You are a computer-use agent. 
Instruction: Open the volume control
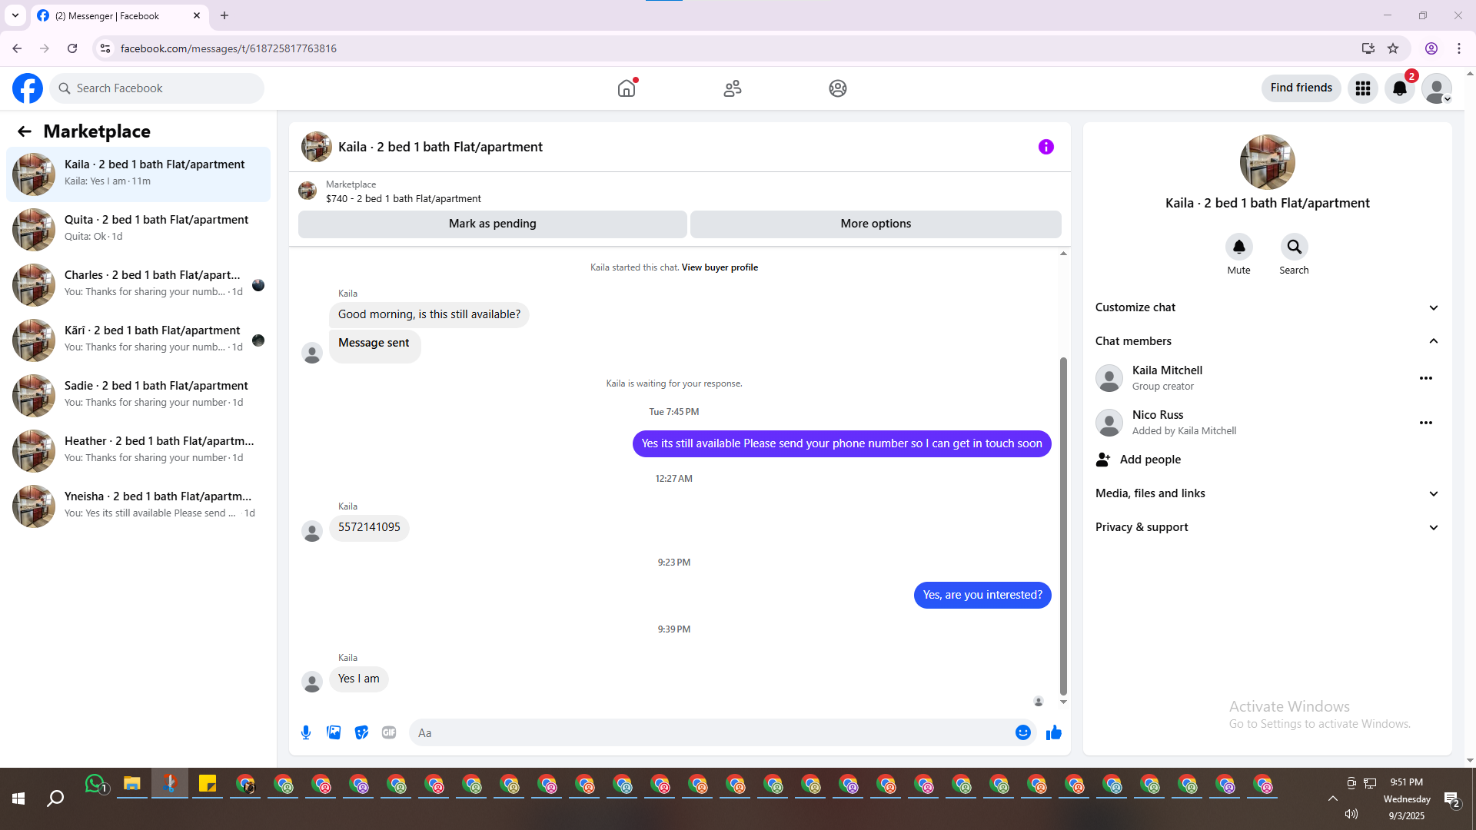1351,815
